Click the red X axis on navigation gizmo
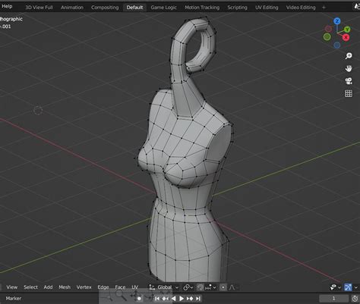Image resolution: width=360 pixels, height=304 pixels. 346,37
